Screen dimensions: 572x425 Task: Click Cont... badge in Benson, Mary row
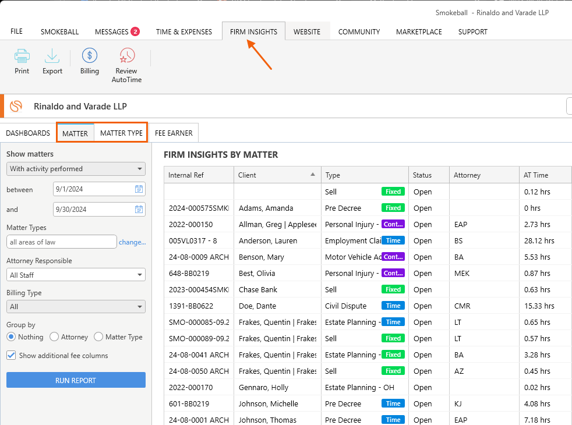click(393, 257)
